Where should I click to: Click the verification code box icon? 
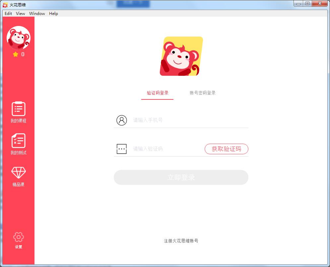[x=122, y=149]
